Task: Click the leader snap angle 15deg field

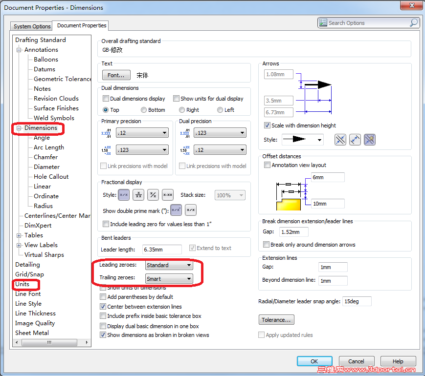Action: [x=357, y=301]
